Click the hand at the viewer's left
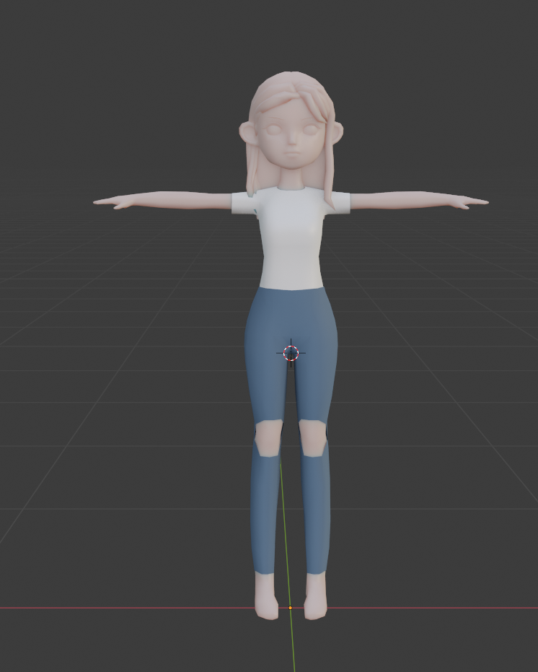Image resolution: width=538 pixels, height=672 pixels. pos(113,201)
